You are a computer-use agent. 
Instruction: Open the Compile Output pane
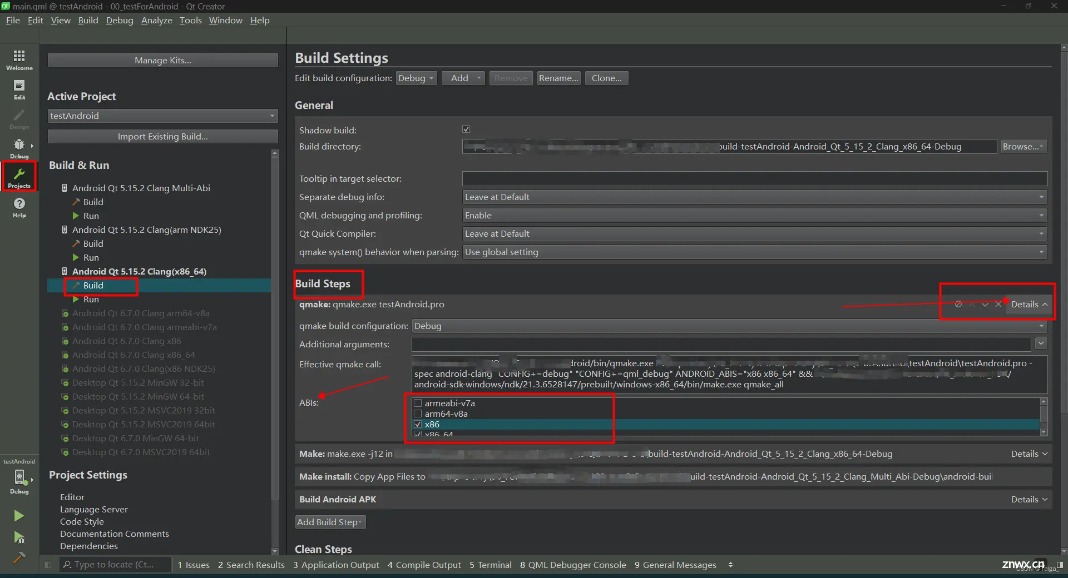coord(424,565)
